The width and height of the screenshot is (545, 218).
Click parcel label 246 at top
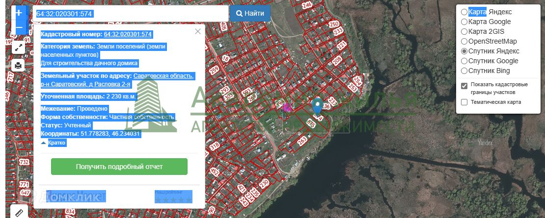click(307, 5)
